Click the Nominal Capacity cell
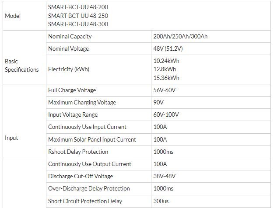 70,36
